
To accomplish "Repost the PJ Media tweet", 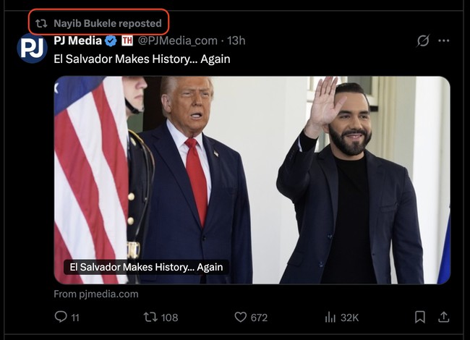I will point(150,317).
